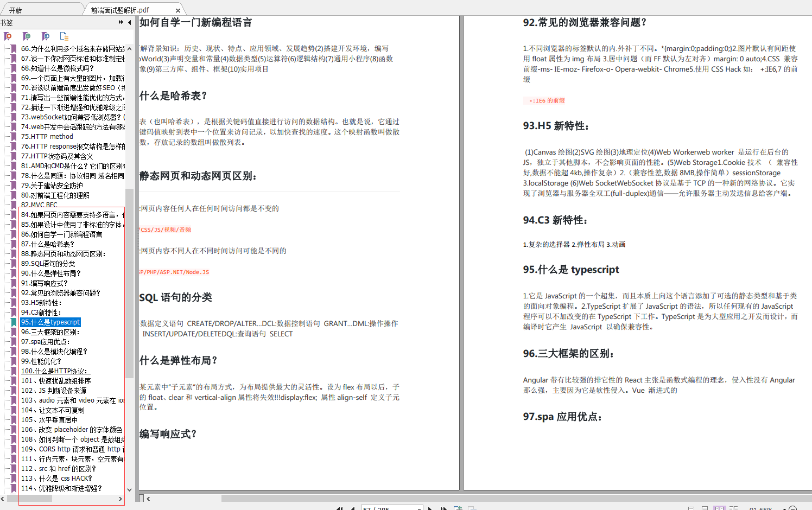Viewport: 812px width, 510px height.
Task: Click the heading 95.什么是 typescript in right page
Action: pyautogui.click(x=571, y=270)
